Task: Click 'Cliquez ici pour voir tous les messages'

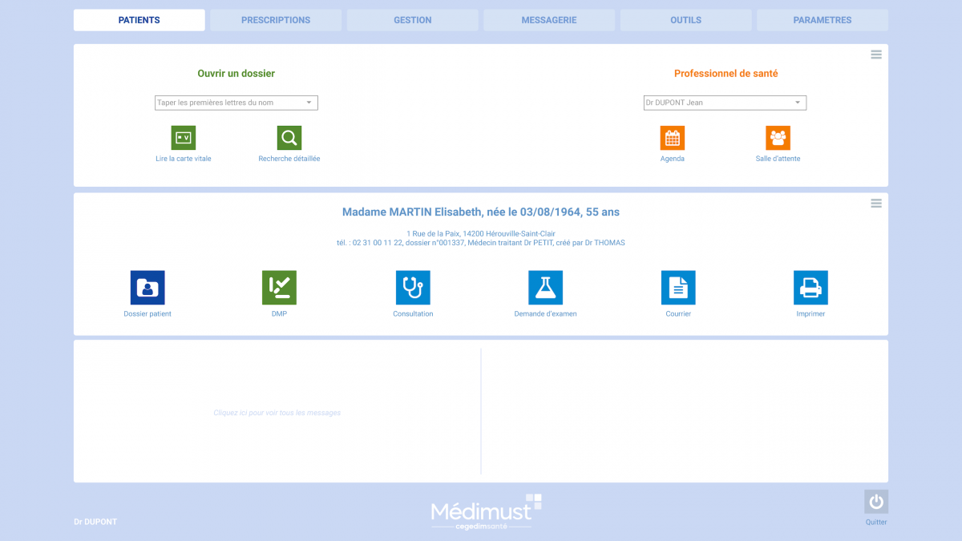Action: click(x=277, y=413)
